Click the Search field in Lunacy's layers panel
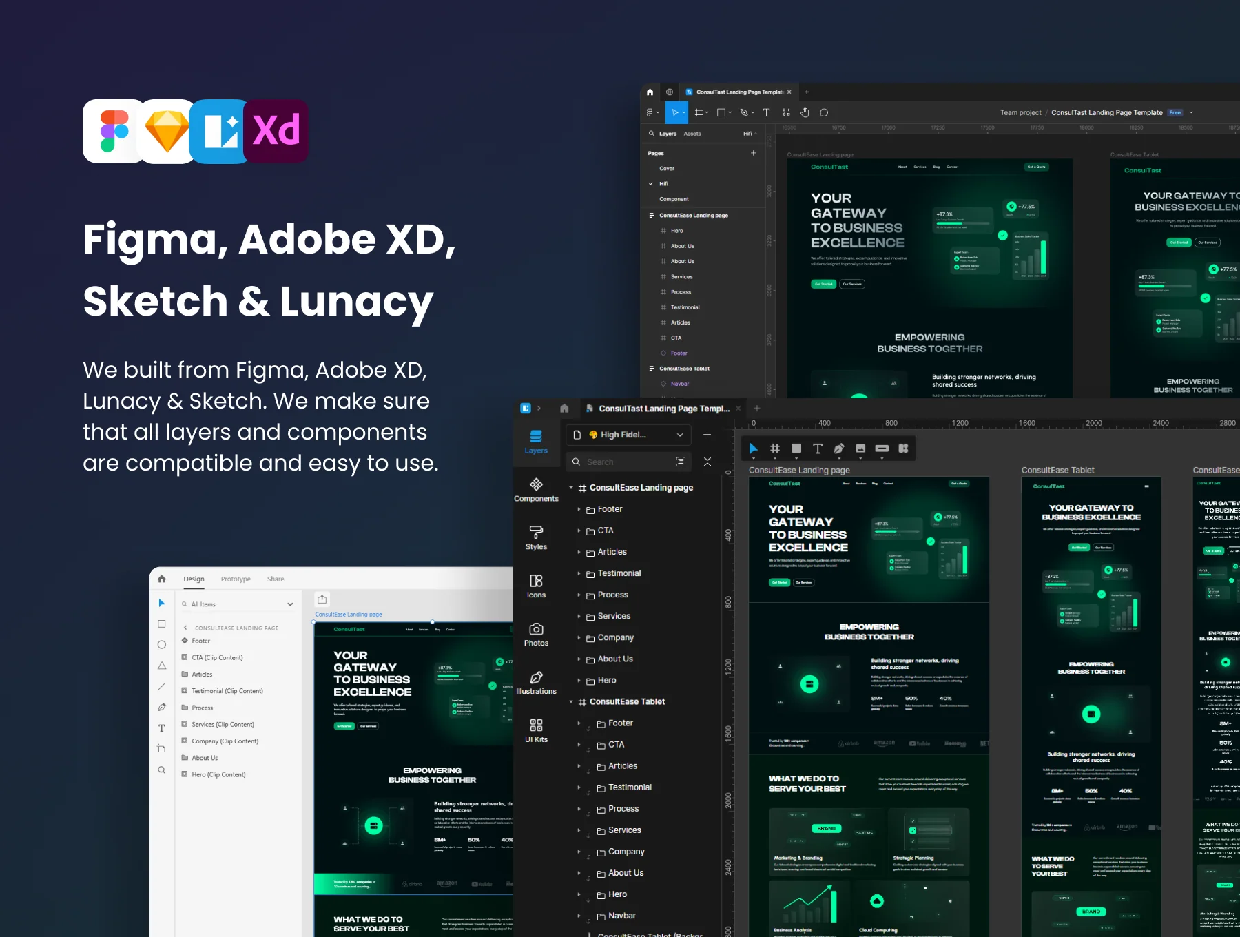1240x937 pixels. (630, 462)
